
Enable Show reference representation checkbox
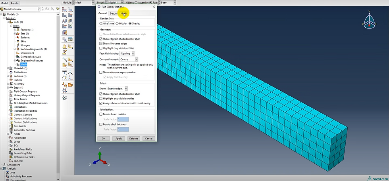[x=101, y=72]
